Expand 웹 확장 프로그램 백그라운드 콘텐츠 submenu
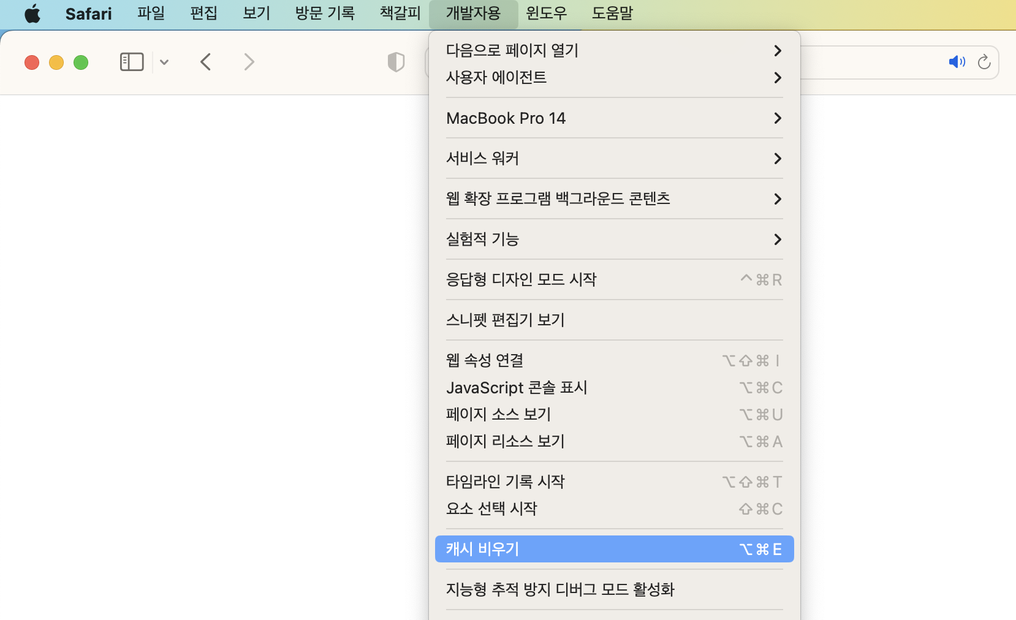1016x620 pixels. [614, 198]
